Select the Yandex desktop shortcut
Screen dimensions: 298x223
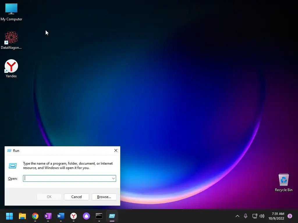11,69
